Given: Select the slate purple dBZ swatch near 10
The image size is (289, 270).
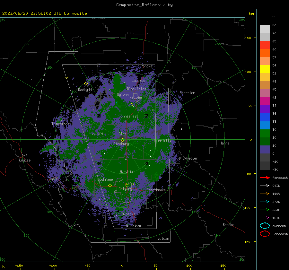Looking at the screenshot, I should tap(265, 149).
